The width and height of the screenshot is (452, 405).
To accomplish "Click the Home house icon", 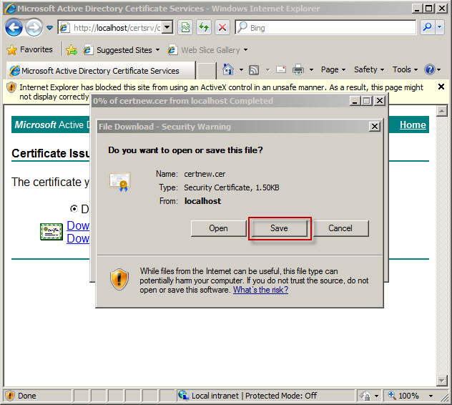I will coord(228,69).
